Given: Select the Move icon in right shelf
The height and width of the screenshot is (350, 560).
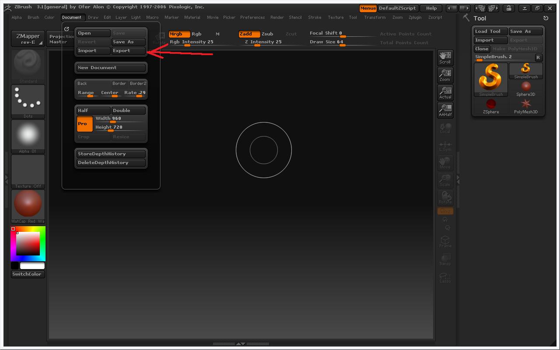Looking at the screenshot, I should pos(445,163).
